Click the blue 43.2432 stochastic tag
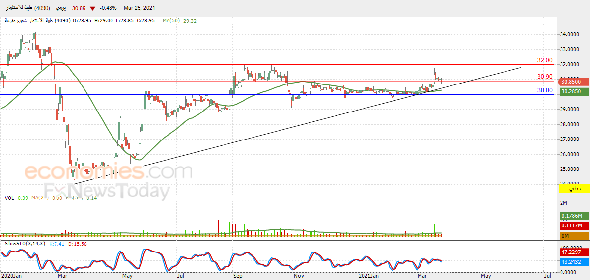 (x=573, y=262)
